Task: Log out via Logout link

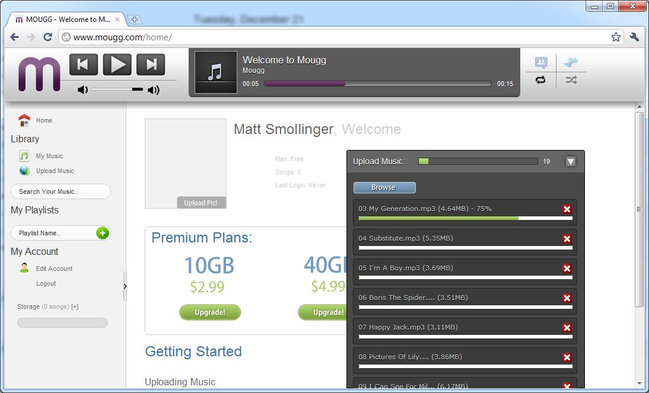Action: [46, 283]
